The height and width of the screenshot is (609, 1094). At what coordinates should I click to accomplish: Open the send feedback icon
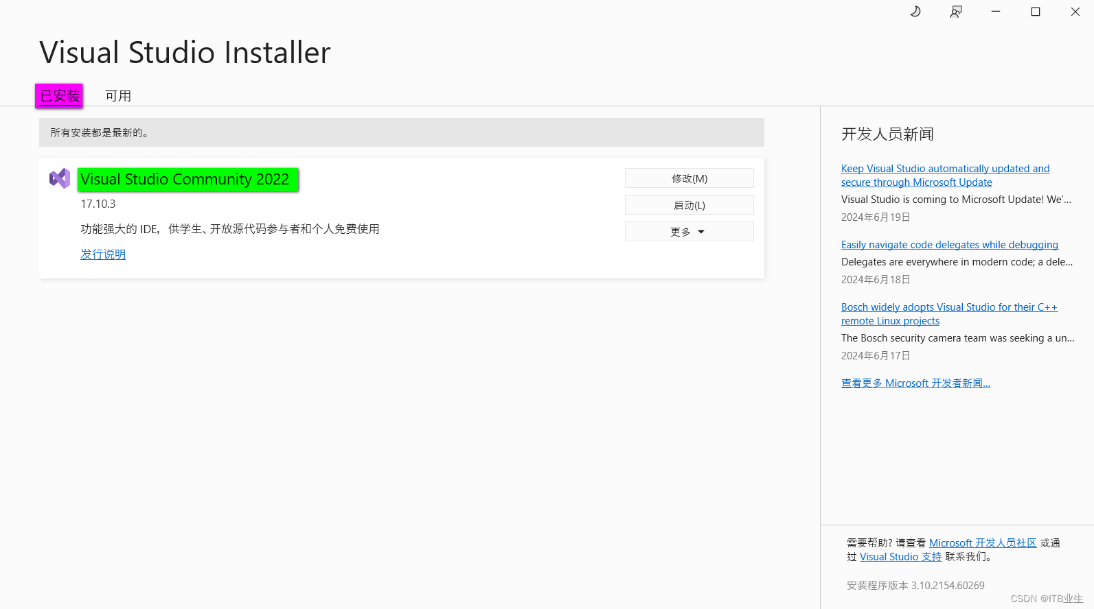tap(955, 12)
